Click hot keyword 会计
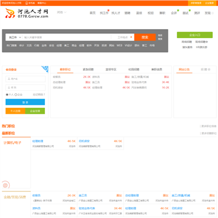The width and height of the screenshot is (218, 218). pyautogui.click(x=22, y=45)
